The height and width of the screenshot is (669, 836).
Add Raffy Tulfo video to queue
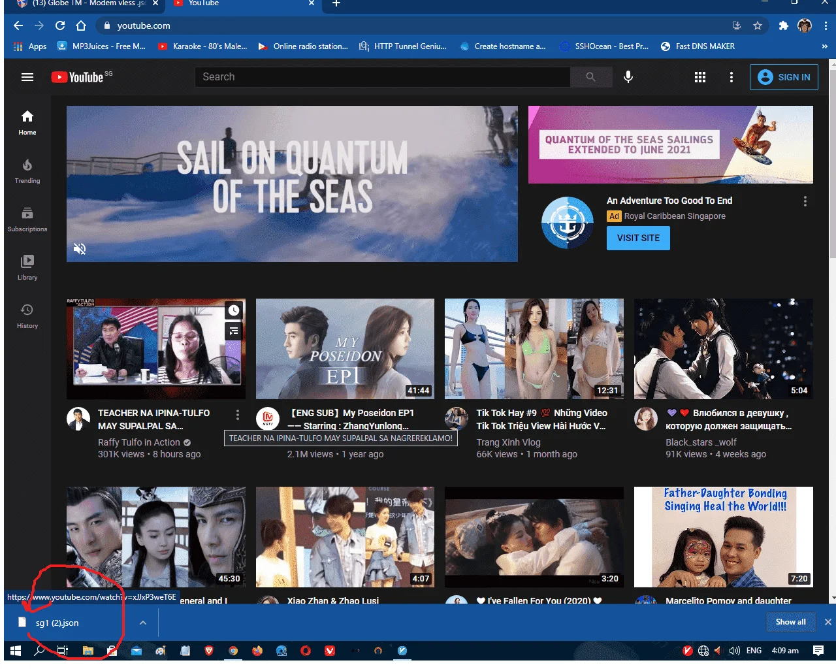[x=234, y=331]
